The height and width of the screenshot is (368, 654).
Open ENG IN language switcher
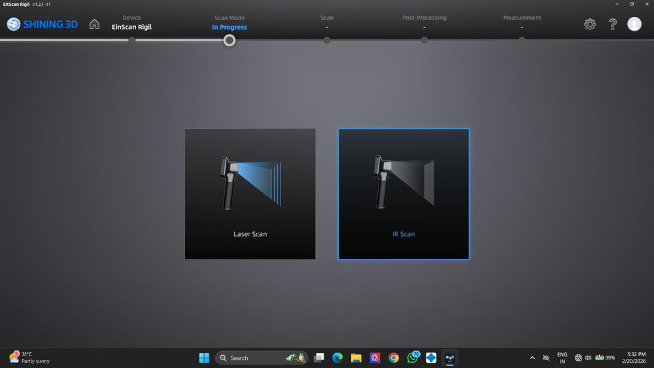[x=562, y=358]
